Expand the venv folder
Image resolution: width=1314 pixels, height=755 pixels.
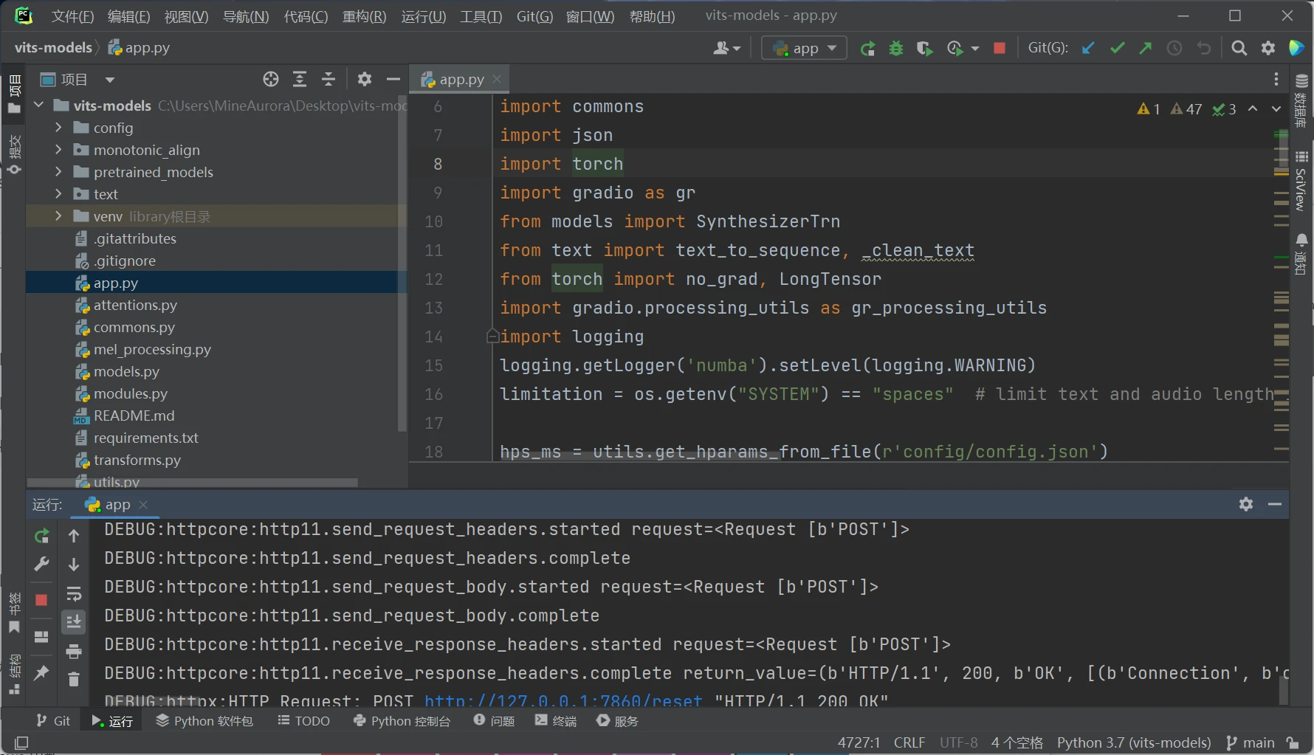point(58,216)
